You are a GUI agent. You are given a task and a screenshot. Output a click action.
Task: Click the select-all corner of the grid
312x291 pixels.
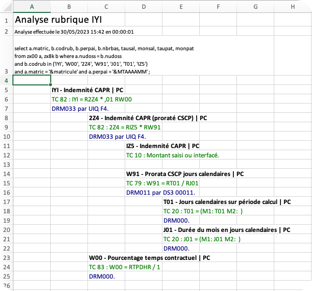click(6, 6)
